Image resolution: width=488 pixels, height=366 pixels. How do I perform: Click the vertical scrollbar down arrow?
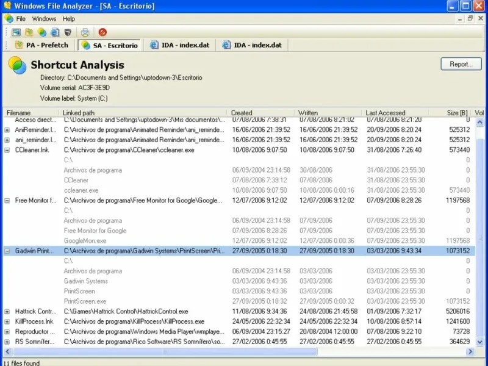479,342
